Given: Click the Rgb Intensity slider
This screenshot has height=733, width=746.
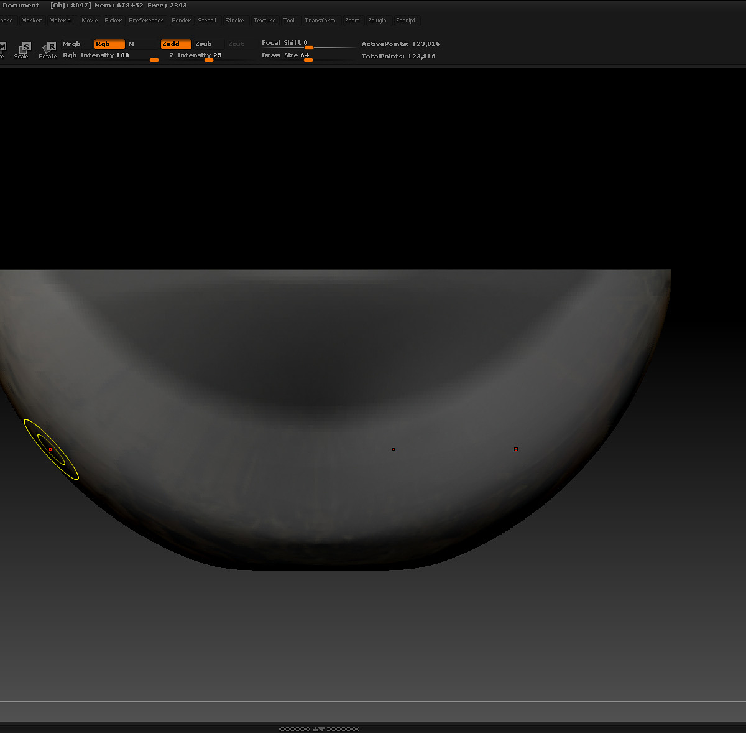Looking at the screenshot, I should tap(154, 60).
